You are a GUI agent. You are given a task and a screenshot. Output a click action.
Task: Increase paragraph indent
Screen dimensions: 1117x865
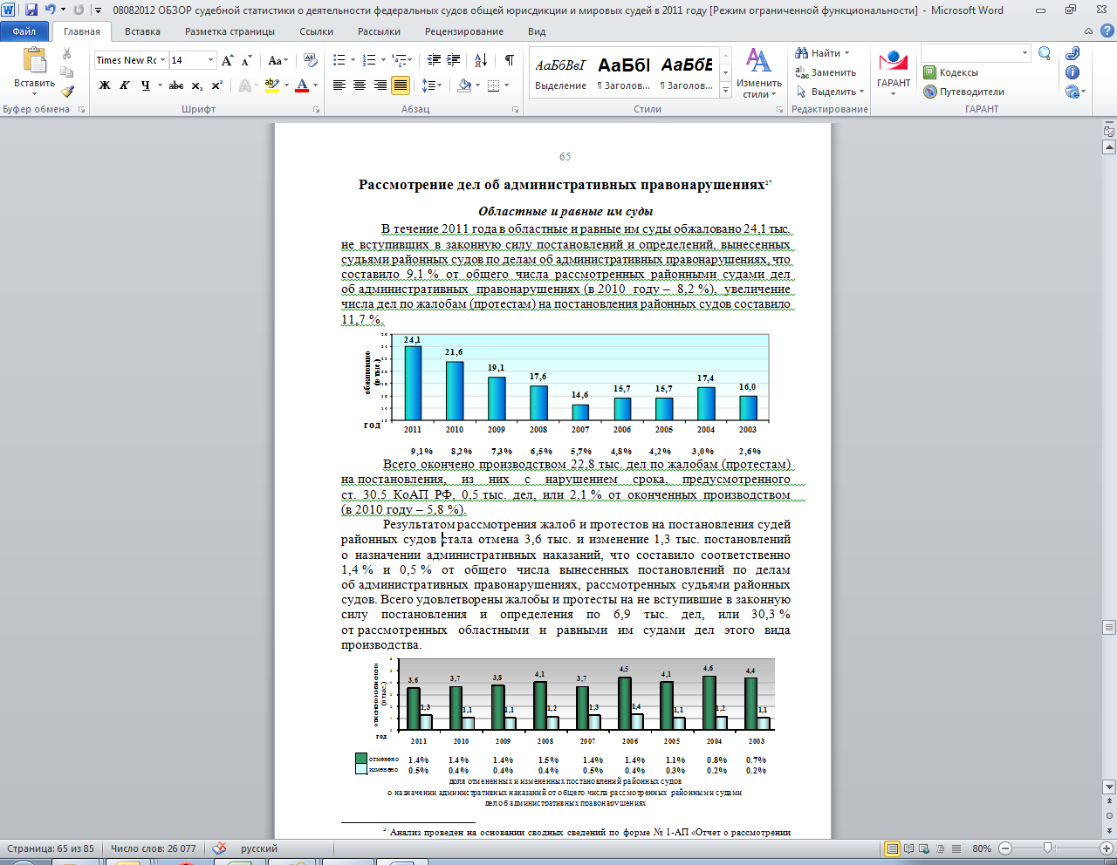[x=454, y=60]
